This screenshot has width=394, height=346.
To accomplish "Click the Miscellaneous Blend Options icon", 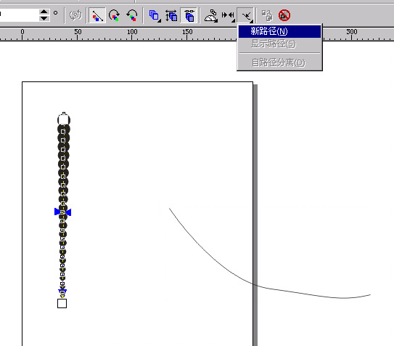I will point(211,15).
